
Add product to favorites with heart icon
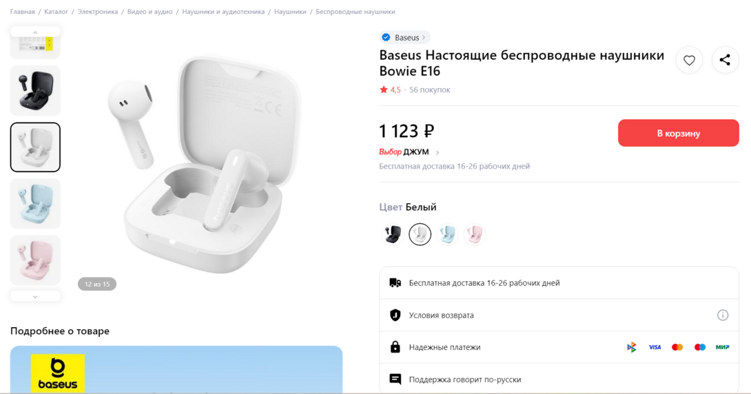click(689, 61)
